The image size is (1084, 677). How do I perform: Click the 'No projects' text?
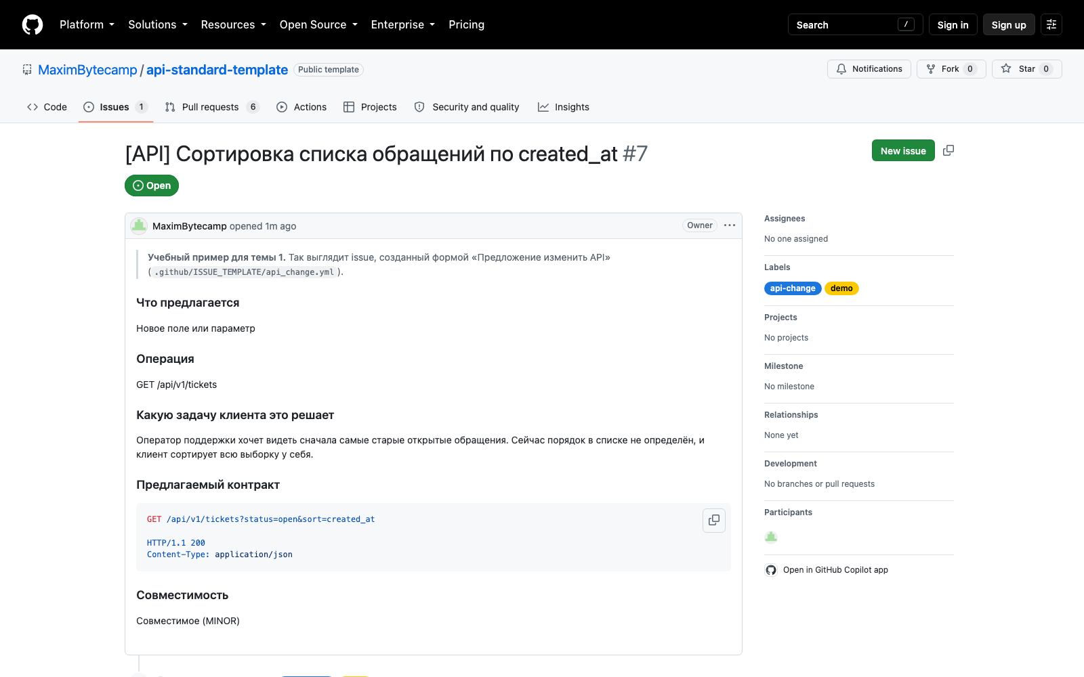[786, 338]
